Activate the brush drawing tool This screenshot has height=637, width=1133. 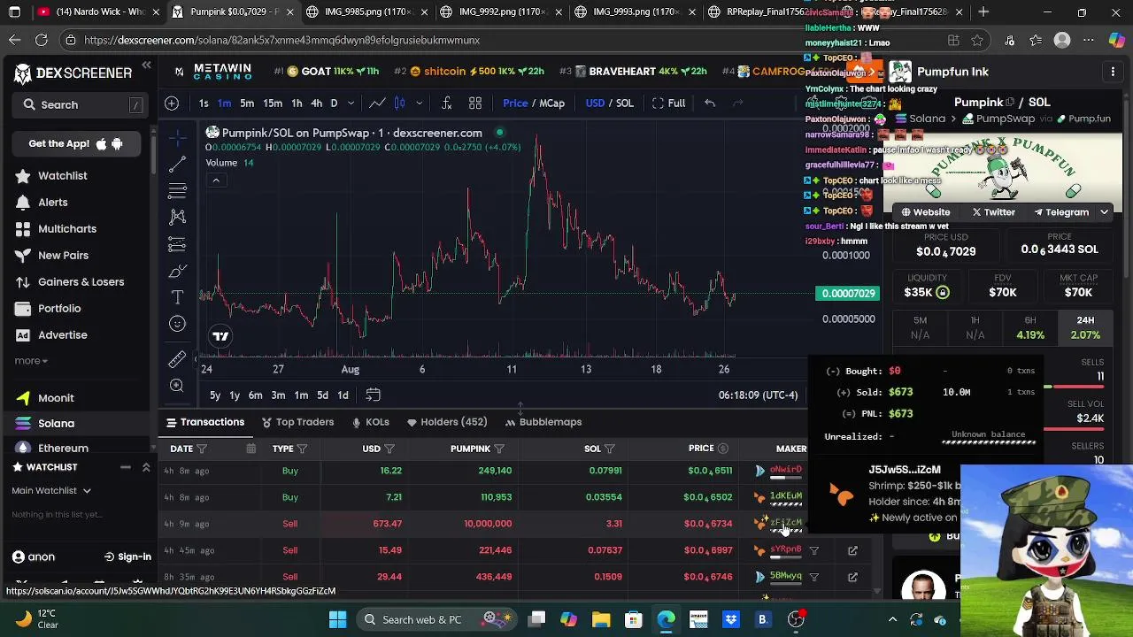point(177,271)
